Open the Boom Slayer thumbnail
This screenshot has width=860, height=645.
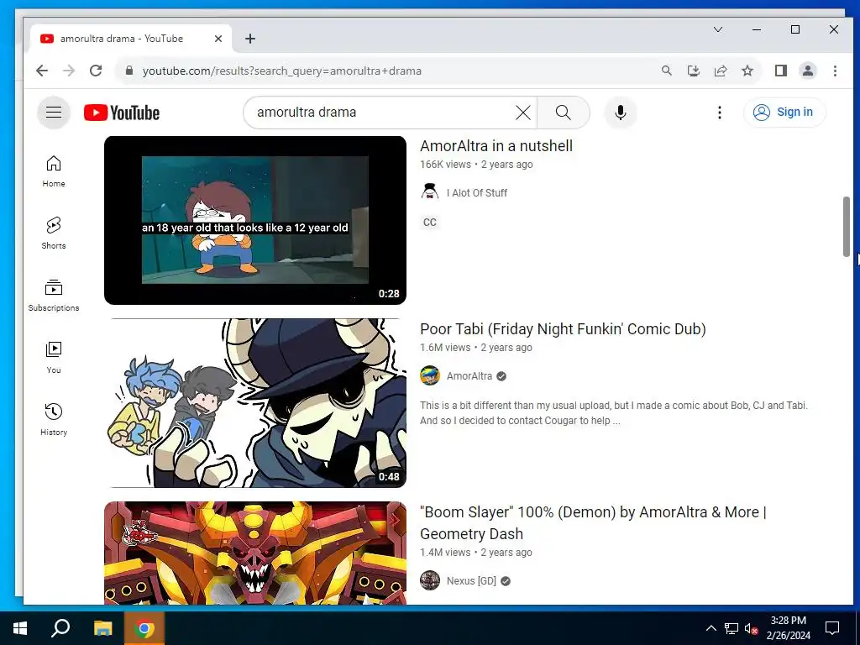(255, 553)
